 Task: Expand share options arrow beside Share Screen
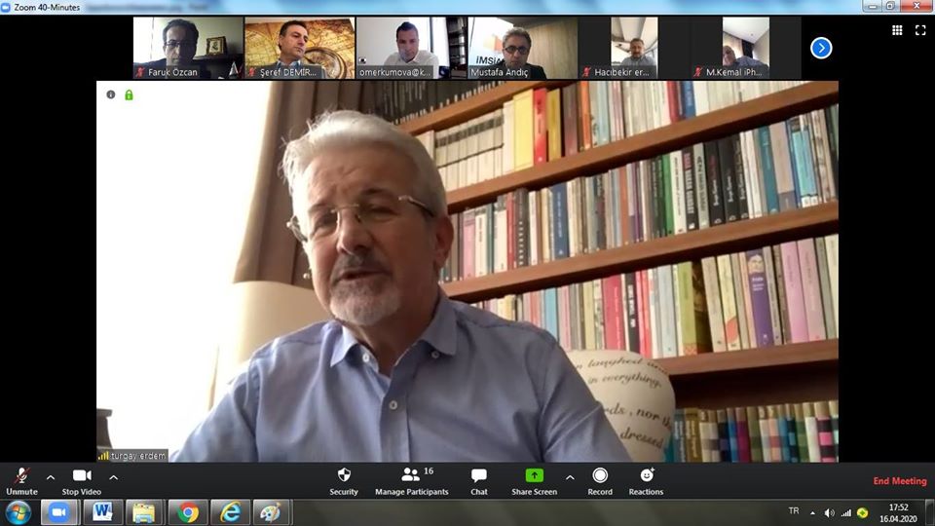(570, 477)
